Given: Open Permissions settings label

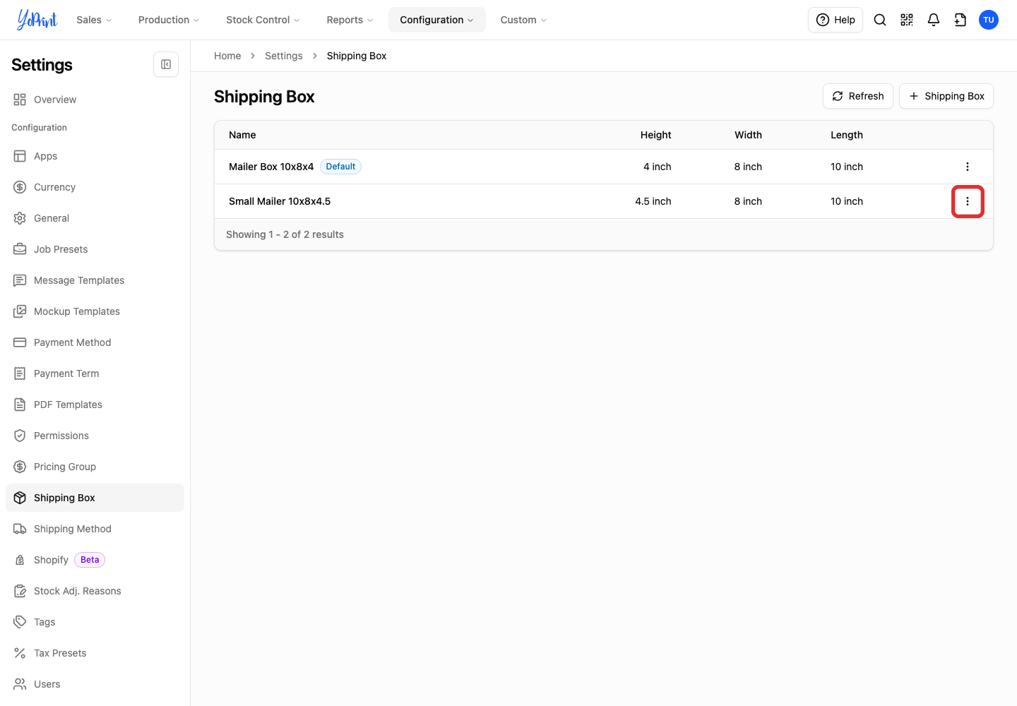Looking at the screenshot, I should click(x=61, y=436).
